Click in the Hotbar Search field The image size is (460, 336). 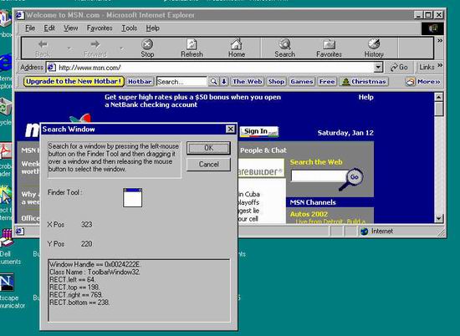[181, 82]
